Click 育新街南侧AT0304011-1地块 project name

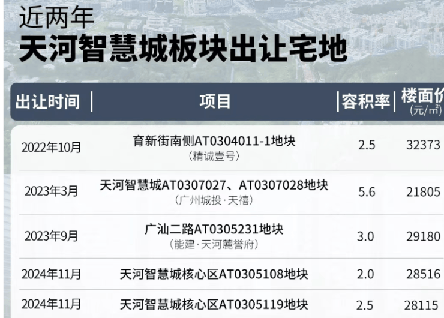tap(214, 141)
